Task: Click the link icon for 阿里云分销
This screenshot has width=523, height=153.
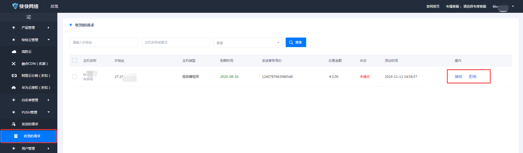Action: (x=14, y=76)
